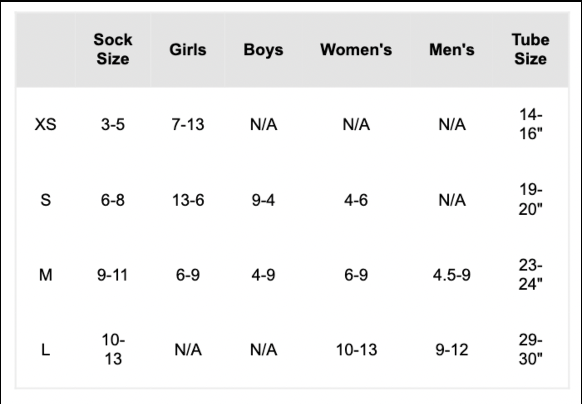Click the 3-5 sock size cell
The width and height of the screenshot is (582, 404).
(x=113, y=124)
